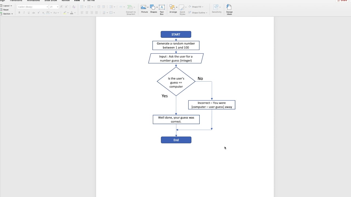Select the START flowchart shape

point(176,34)
